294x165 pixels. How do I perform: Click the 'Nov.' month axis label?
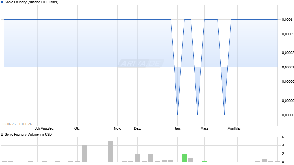point(118,129)
